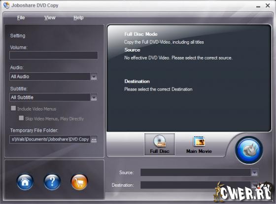Click the blue Home round button

point(25,182)
